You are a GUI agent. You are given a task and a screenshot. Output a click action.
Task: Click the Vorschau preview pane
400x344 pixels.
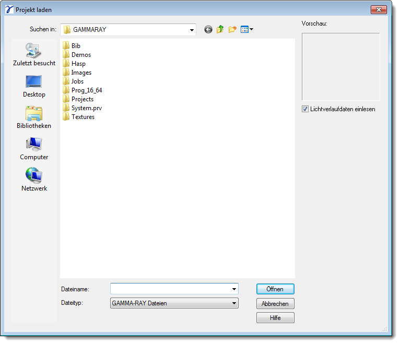341,67
